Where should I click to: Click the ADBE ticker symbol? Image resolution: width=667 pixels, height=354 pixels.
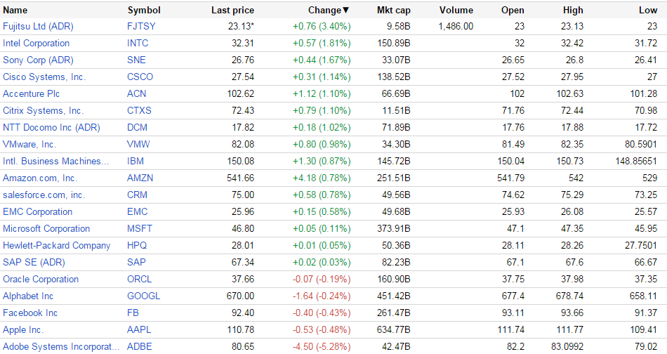(139, 346)
